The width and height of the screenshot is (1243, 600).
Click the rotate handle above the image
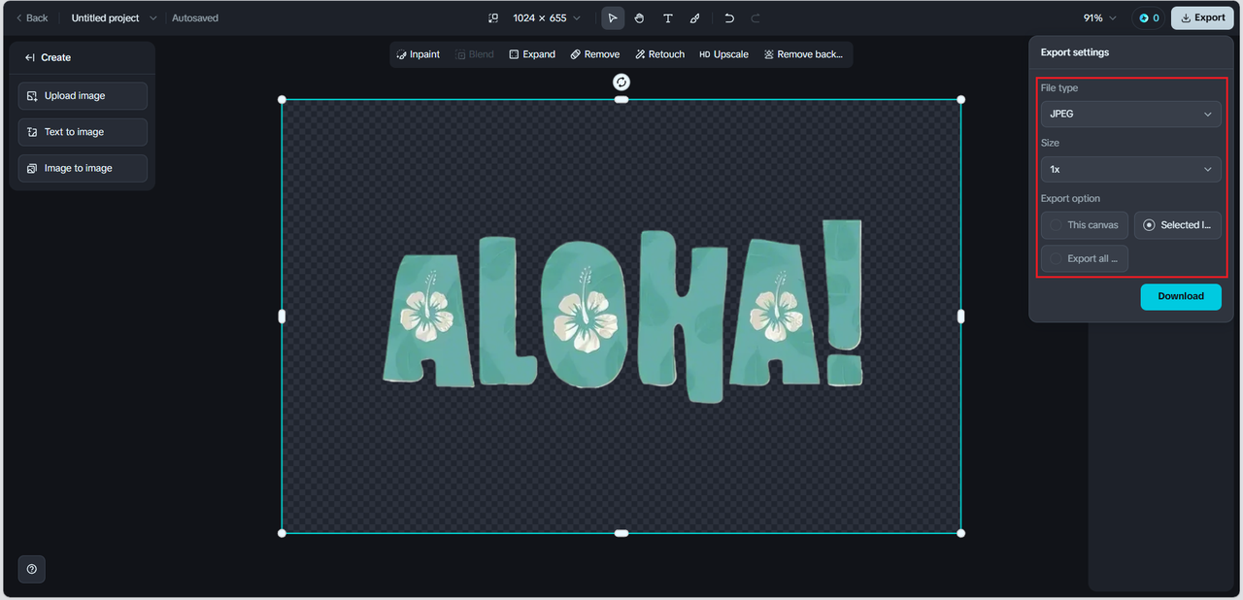coord(621,82)
